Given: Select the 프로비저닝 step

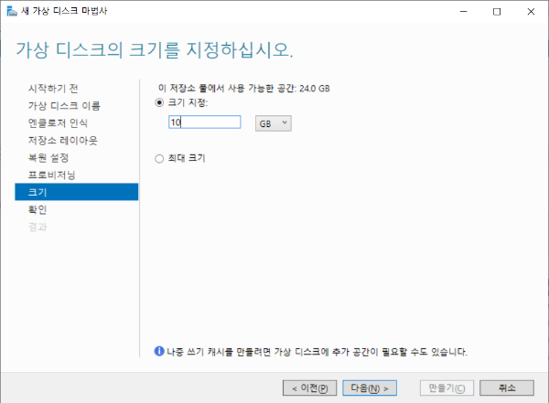Looking at the screenshot, I should (x=52, y=175).
